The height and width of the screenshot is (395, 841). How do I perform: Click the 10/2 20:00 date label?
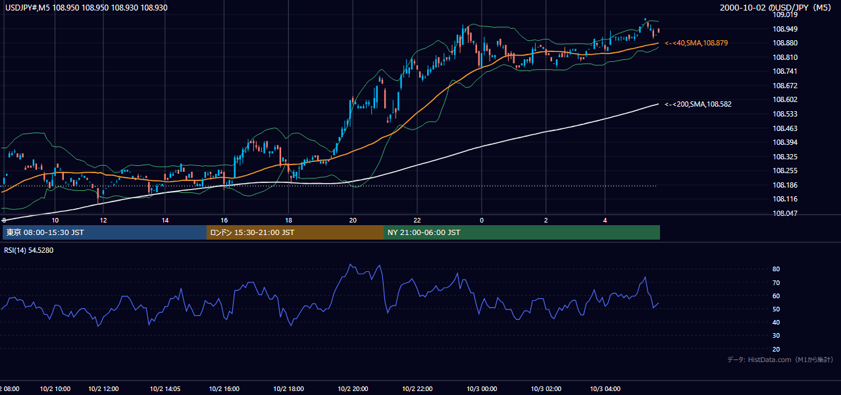[x=353, y=389]
